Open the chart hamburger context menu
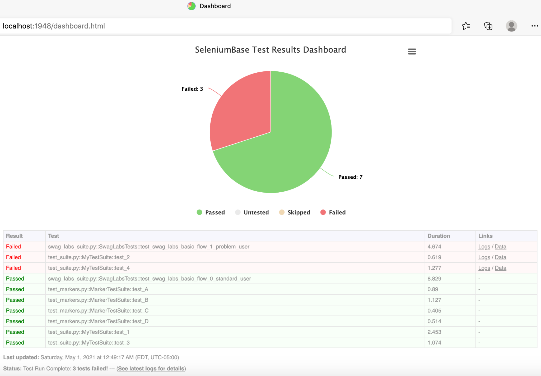The height and width of the screenshot is (376, 541). 412,52
